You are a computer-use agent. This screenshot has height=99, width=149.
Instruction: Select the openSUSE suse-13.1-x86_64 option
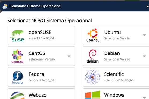click(x=41, y=35)
